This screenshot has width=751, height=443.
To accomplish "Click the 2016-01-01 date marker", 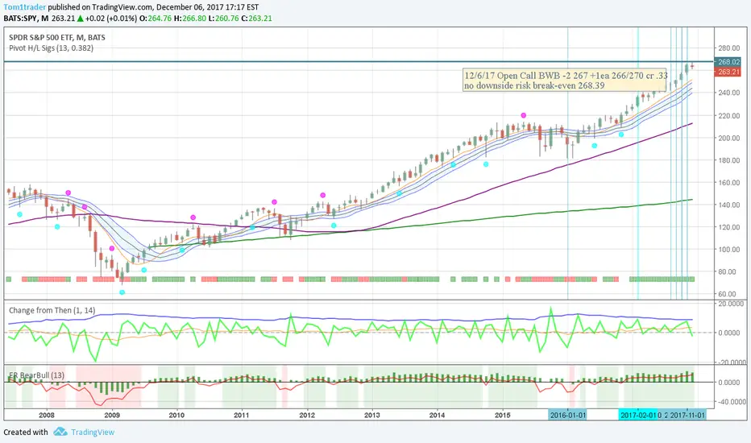I will [x=567, y=415].
